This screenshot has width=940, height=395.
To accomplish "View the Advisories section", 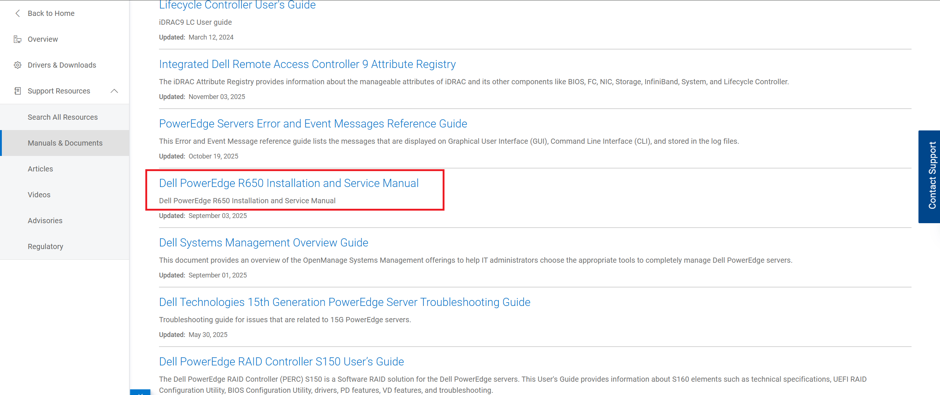I will point(45,220).
